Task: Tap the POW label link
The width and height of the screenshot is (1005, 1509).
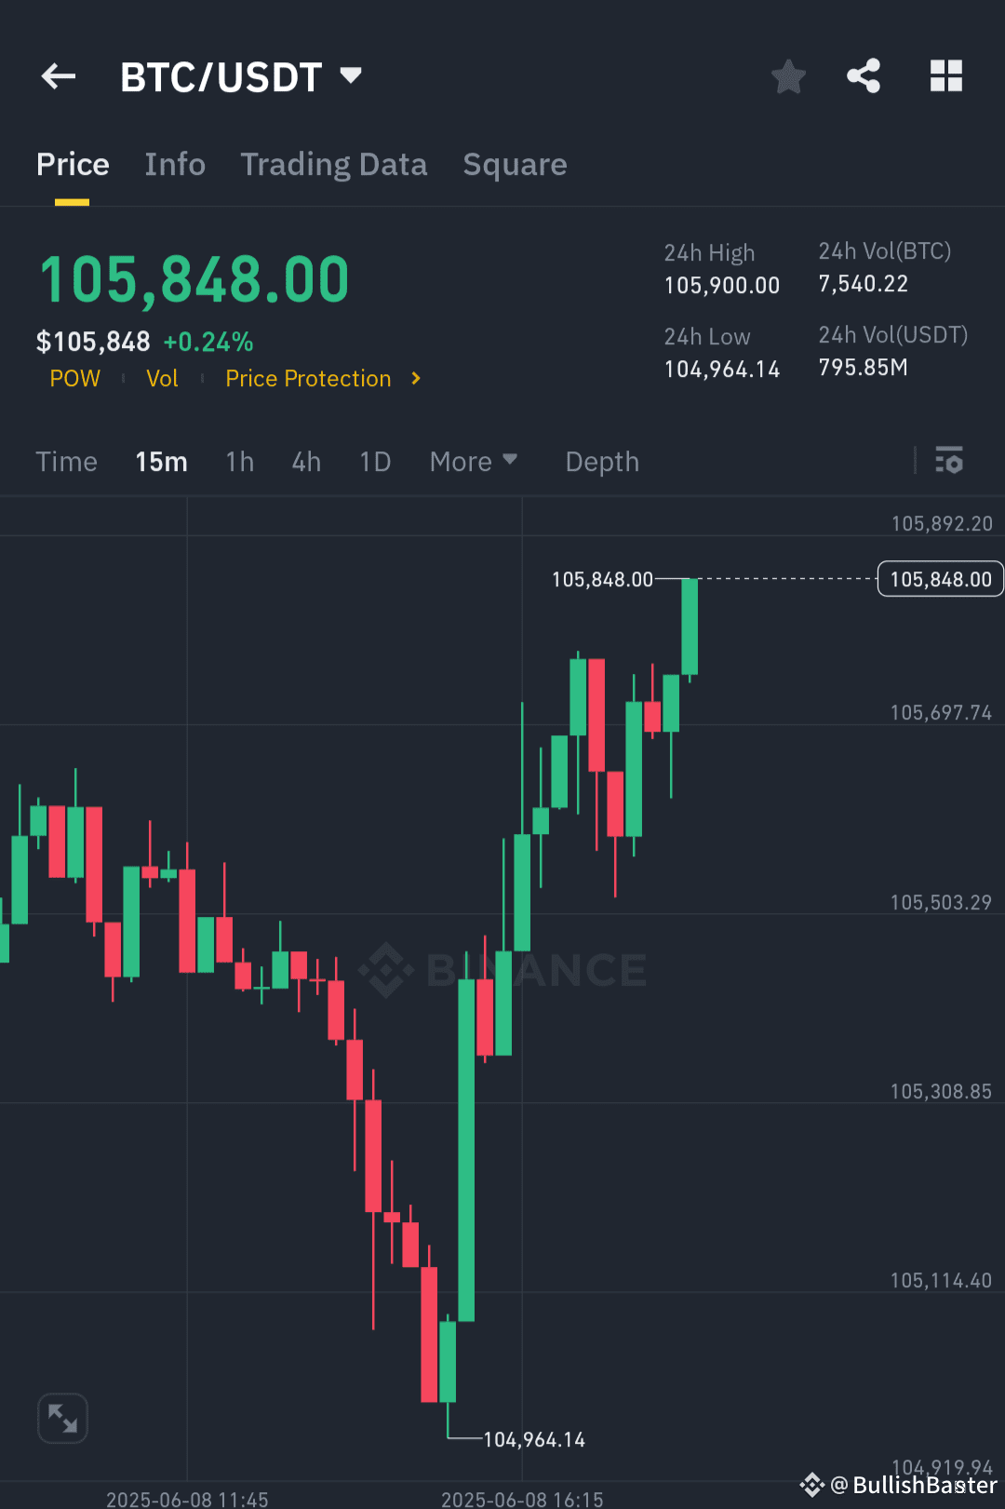Action: point(74,378)
